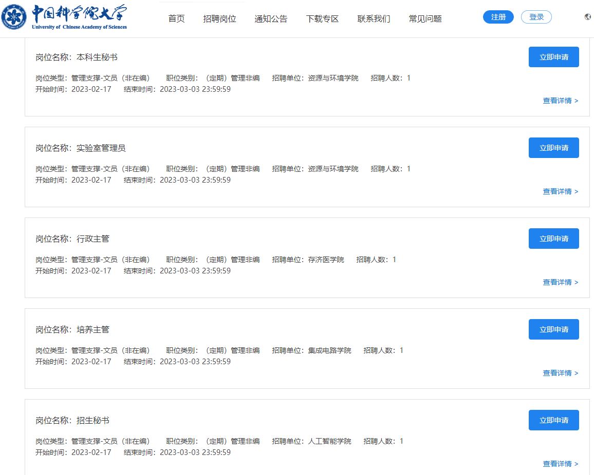This screenshot has height=475, width=594.
Task: Apply now for 行政主管 position
Action: click(554, 239)
